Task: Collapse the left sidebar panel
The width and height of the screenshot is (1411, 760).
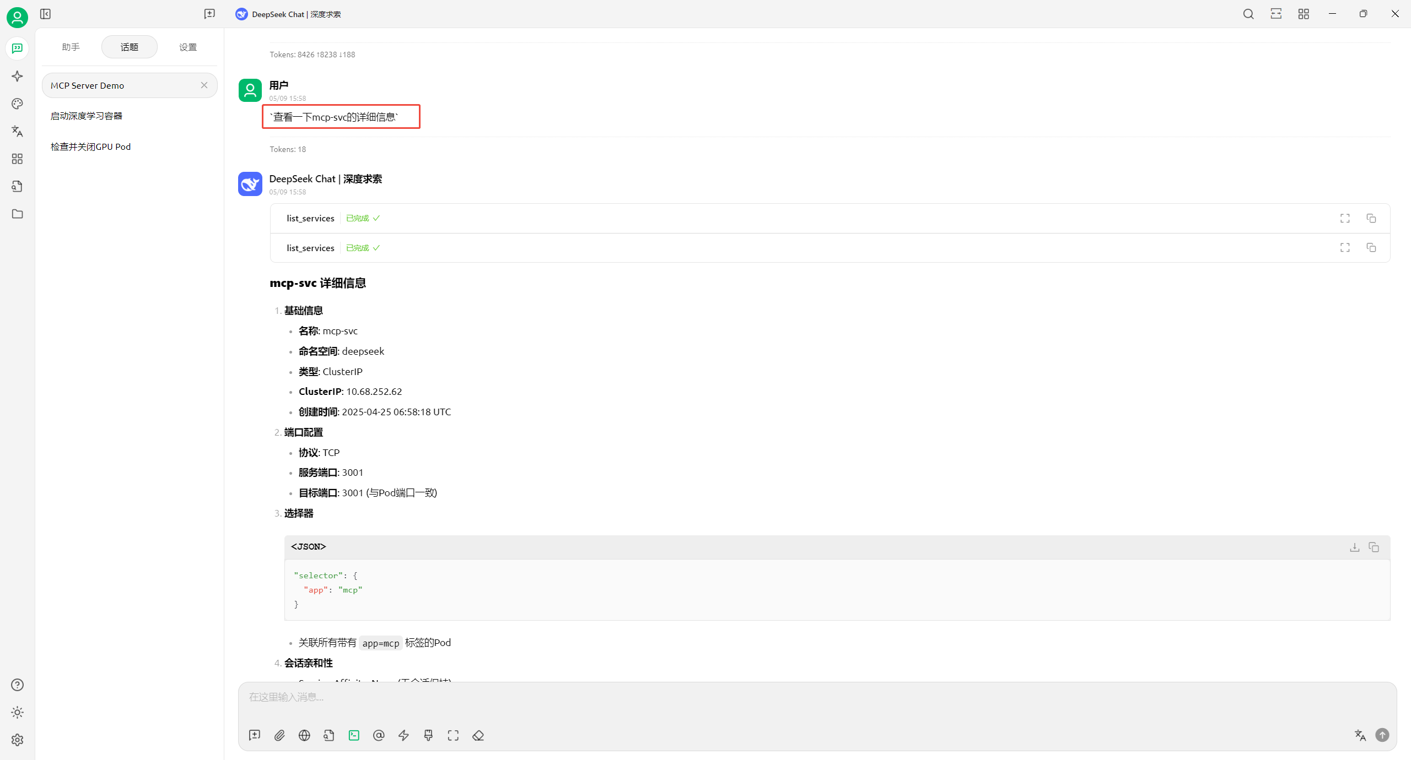Action: [x=45, y=14]
